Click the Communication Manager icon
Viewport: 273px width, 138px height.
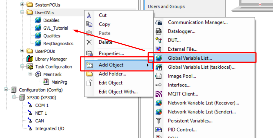click(158, 23)
